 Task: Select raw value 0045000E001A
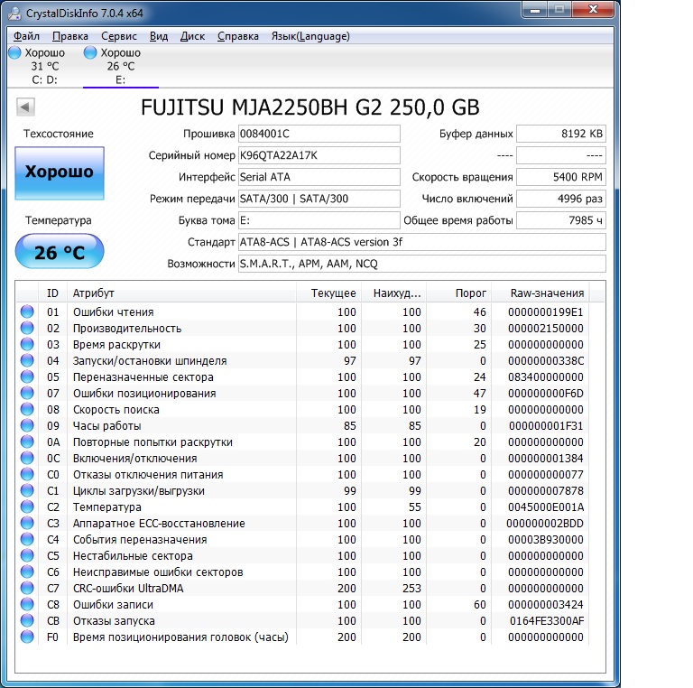tap(546, 507)
